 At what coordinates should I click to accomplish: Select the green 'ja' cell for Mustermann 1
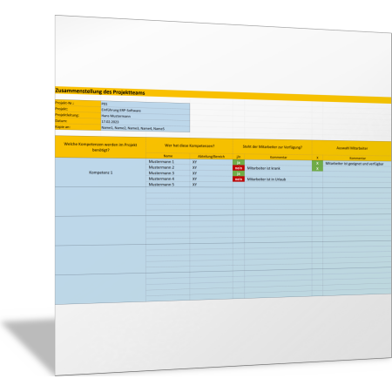pos(239,162)
